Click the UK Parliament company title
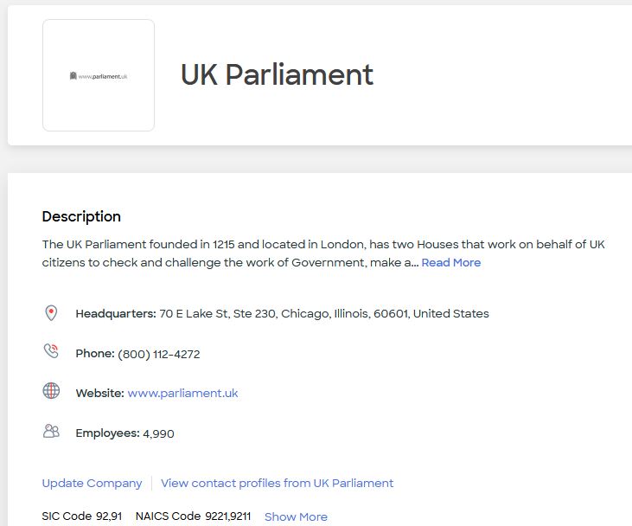This screenshot has height=526, width=632. pyautogui.click(x=277, y=75)
